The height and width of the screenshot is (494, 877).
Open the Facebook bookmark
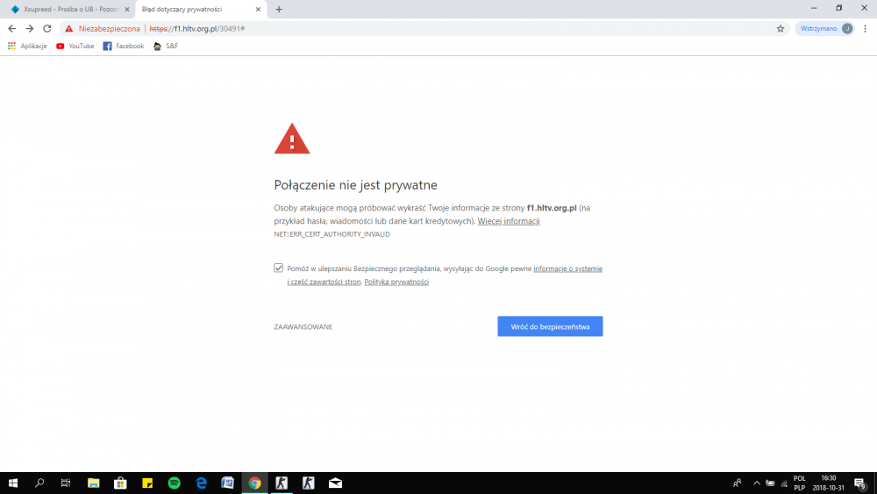point(123,46)
